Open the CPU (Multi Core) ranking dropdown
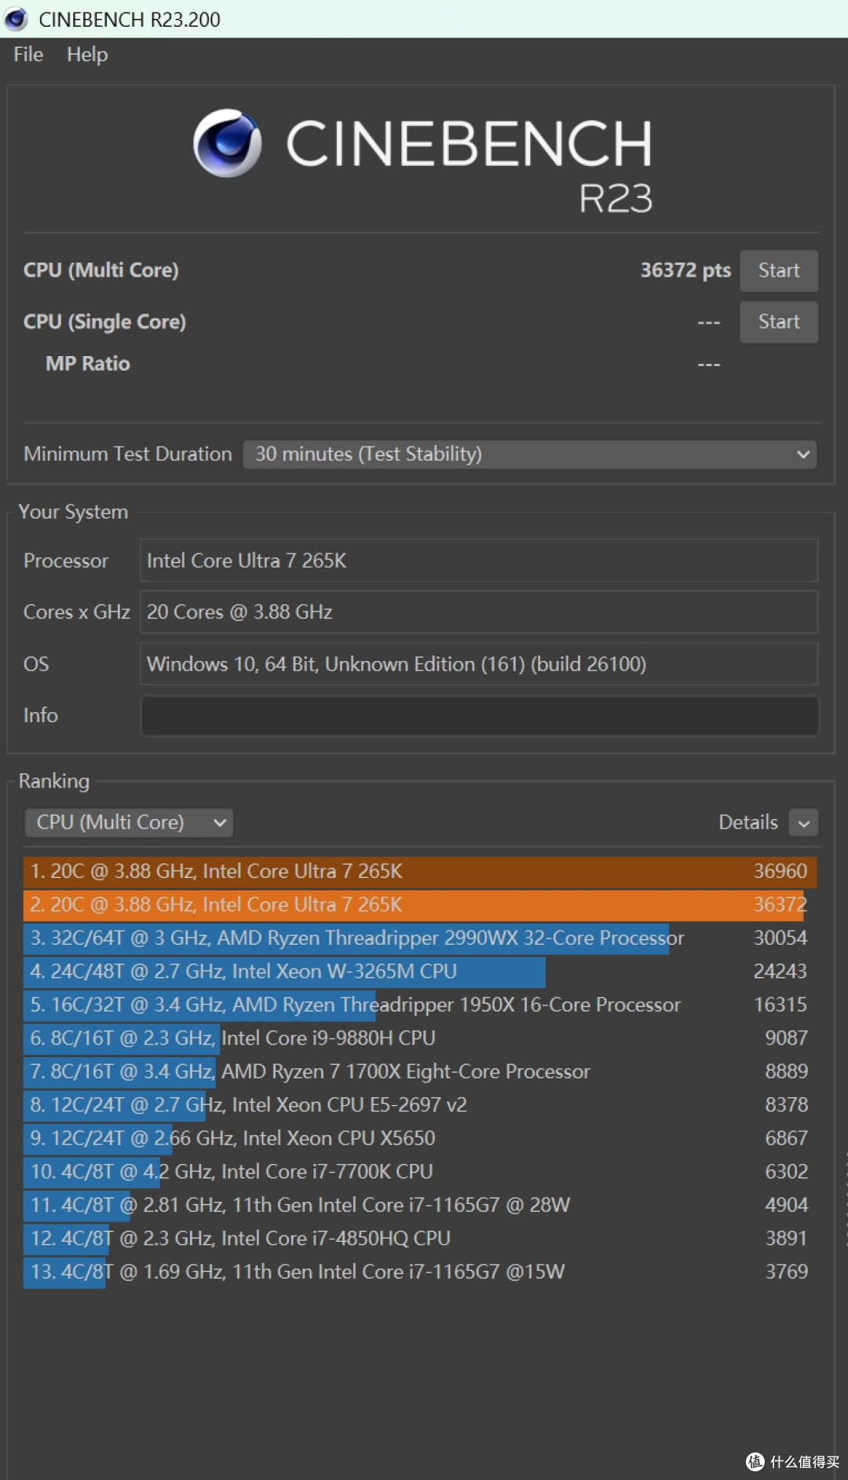The width and height of the screenshot is (848, 1480). pos(130,823)
